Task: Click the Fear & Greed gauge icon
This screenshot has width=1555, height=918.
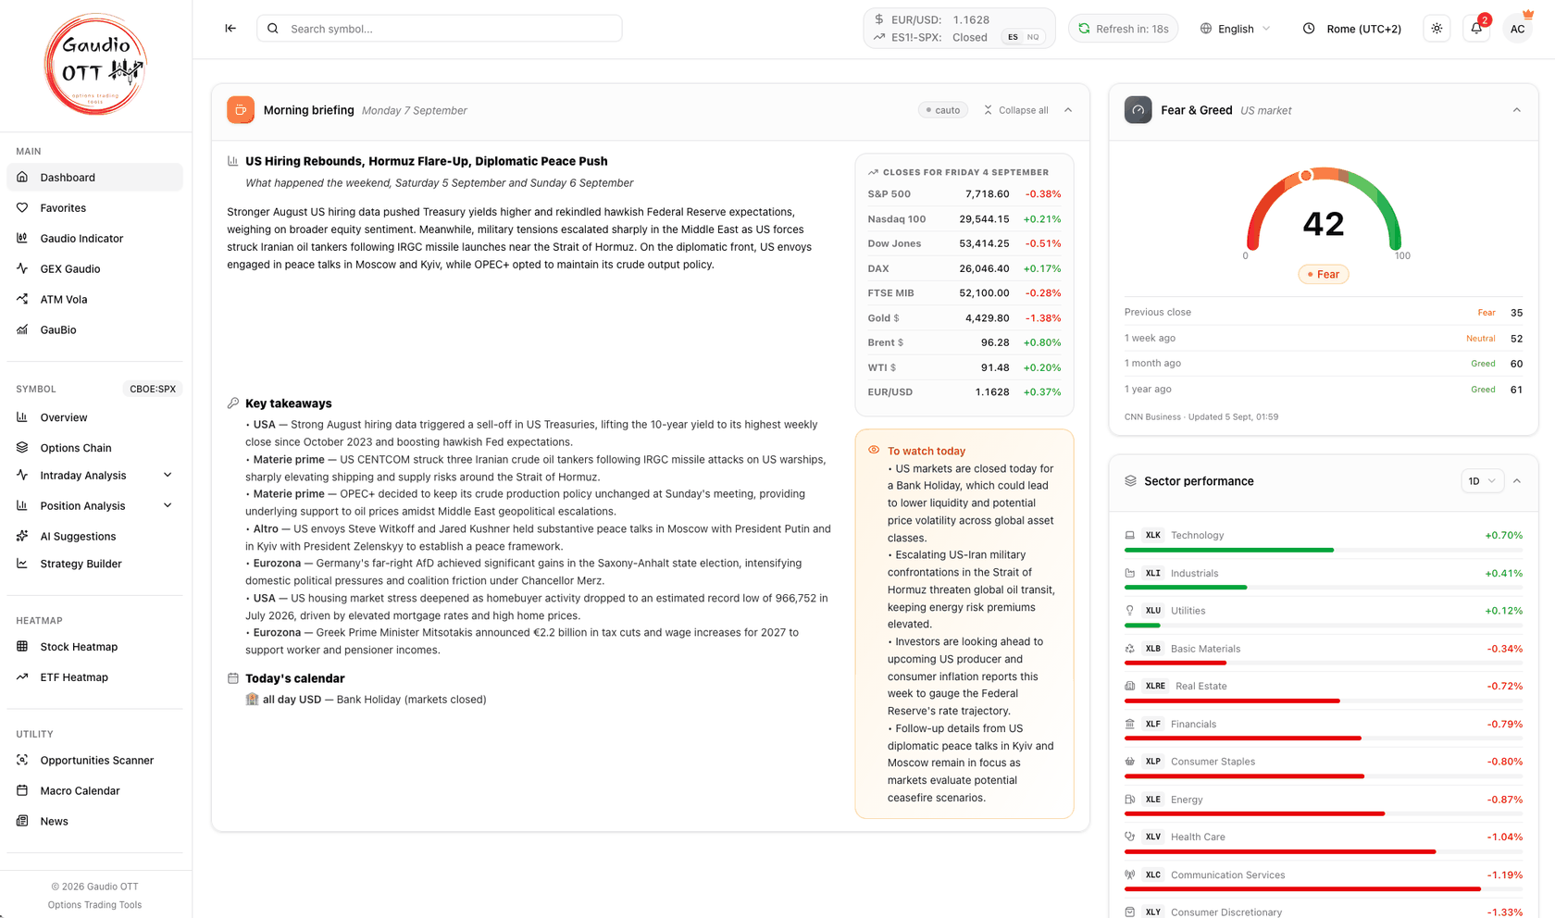Action: click(1138, 110)
